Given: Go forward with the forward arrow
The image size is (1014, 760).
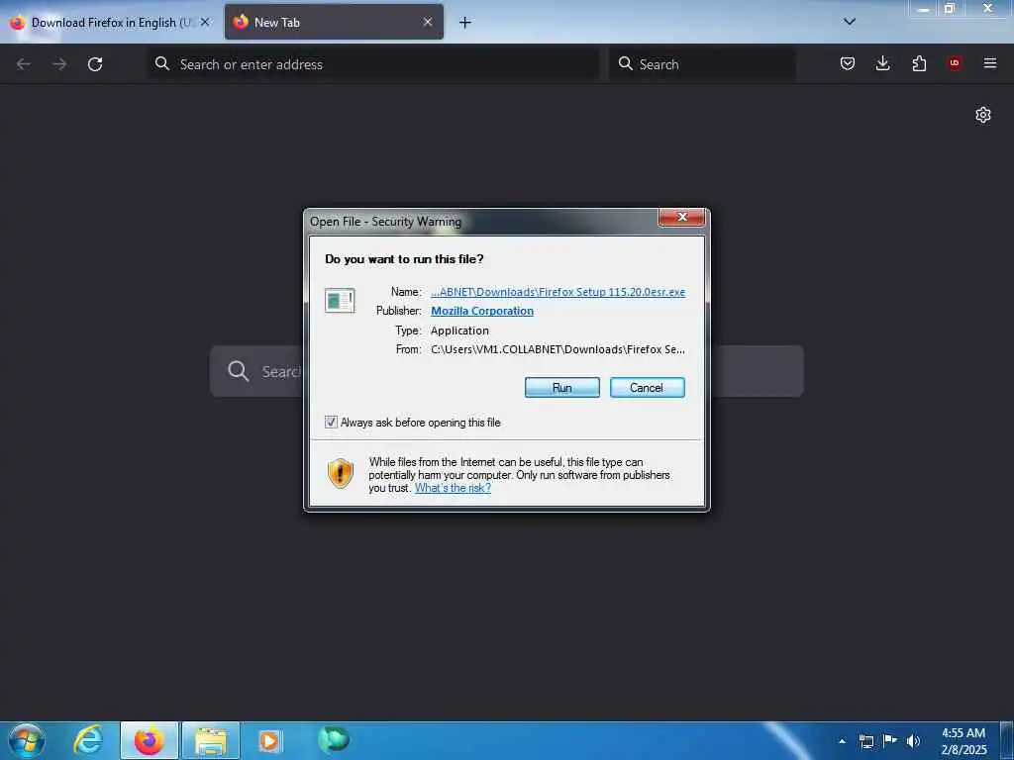Looking at the screenshot, I should click(x=59, y=64).
